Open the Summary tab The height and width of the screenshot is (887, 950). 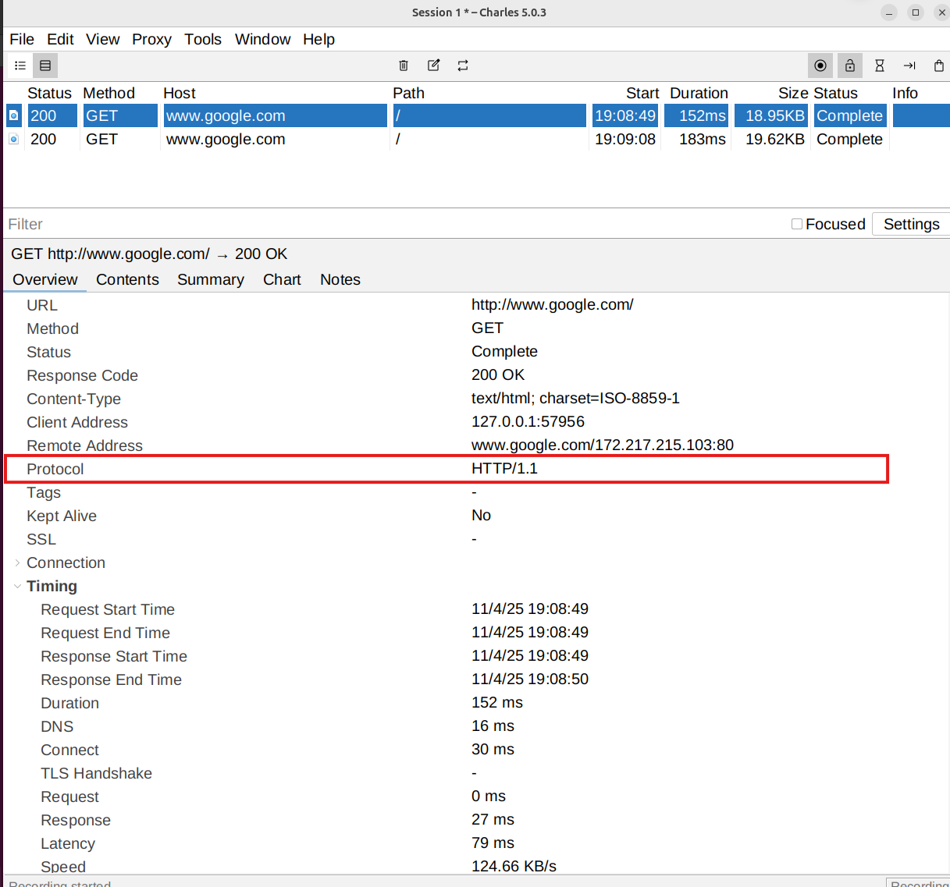coord(210,279)
